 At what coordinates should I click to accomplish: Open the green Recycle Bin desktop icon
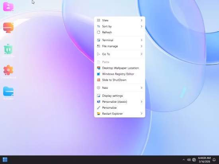8,49
